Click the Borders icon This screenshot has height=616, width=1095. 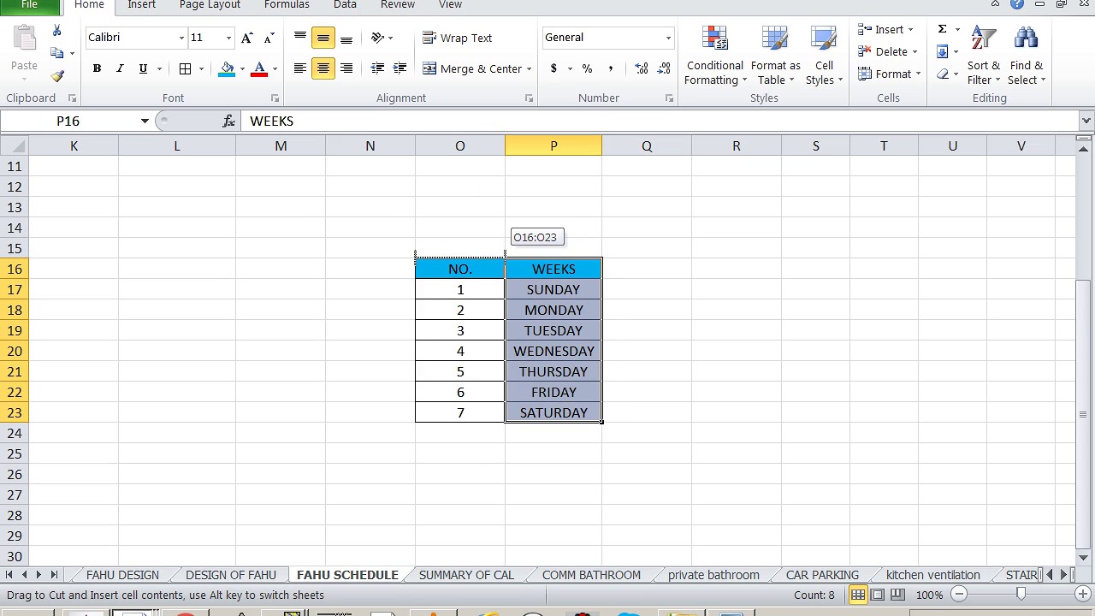[185, 68]
